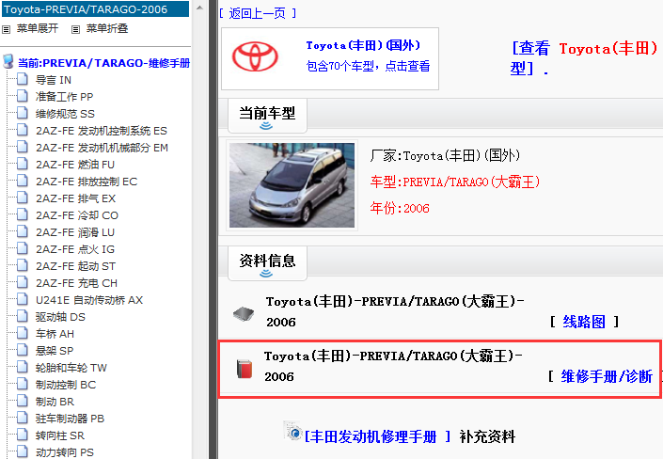Open the 准备工作 PP chapter
The height and width of the screenshot is (459, 663).
[x=64, y=97]
